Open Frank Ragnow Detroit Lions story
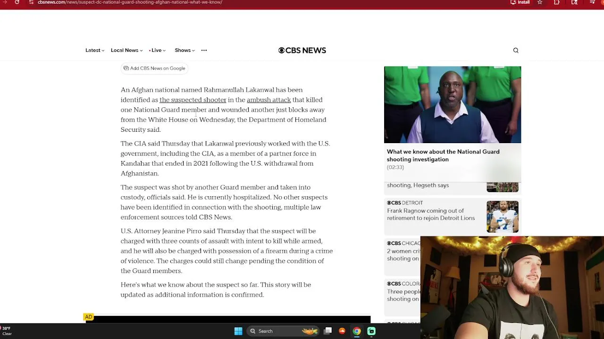 pos(431,214)
